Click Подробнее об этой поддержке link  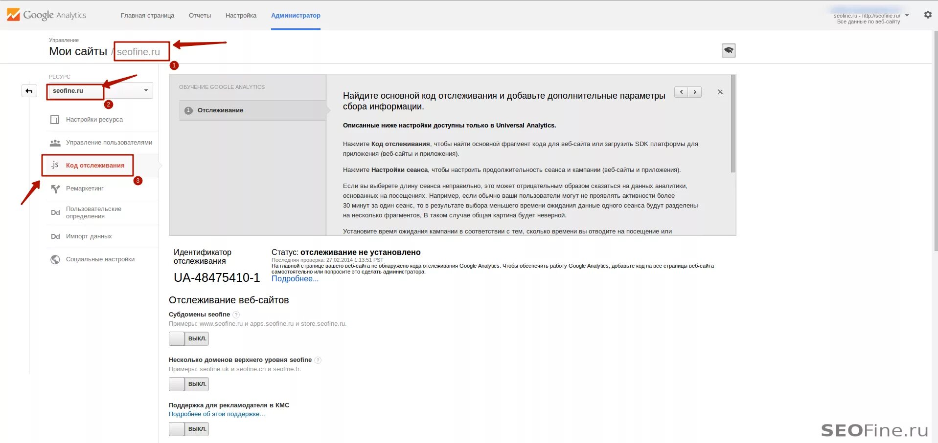click(217, 414)
